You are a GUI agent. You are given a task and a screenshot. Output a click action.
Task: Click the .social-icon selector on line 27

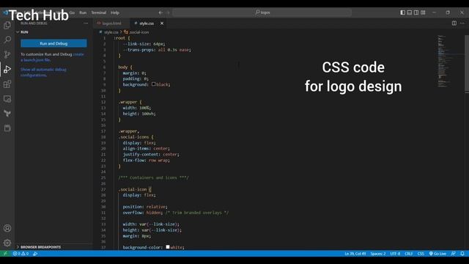[x=133, y=189]
